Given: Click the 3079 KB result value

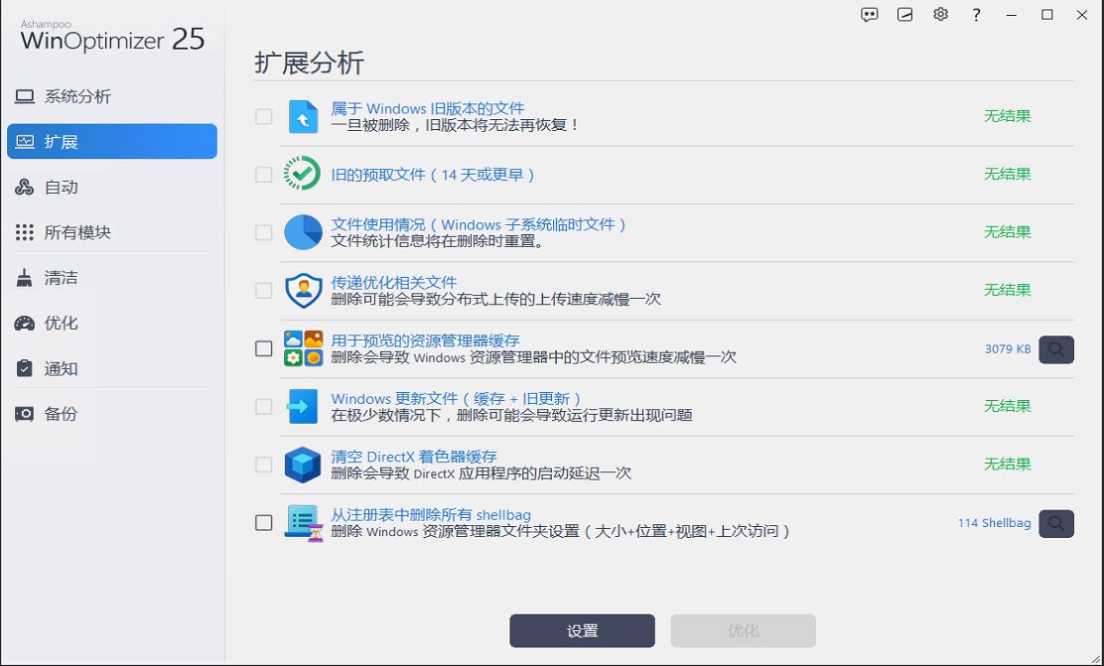Looking at the screenshot, I should (x=1008, y=349).
